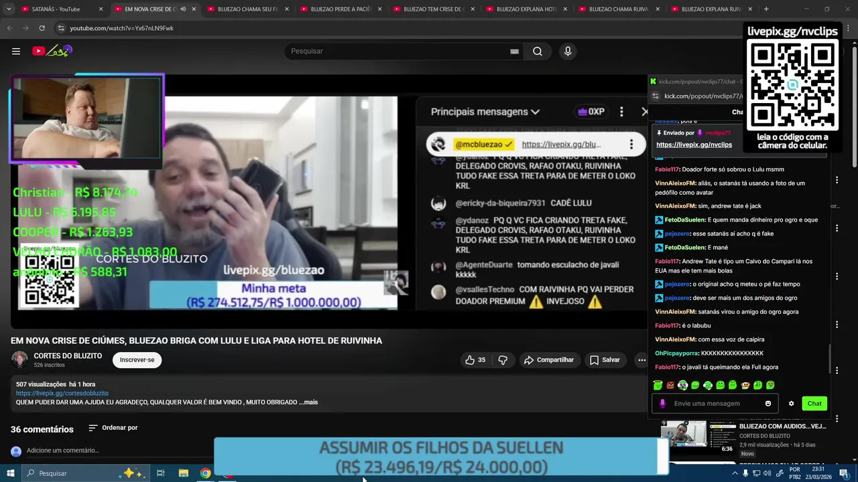Close the SATANÁS - YouTube tab
Screen dimensions: 858x482
pos(101,9)
